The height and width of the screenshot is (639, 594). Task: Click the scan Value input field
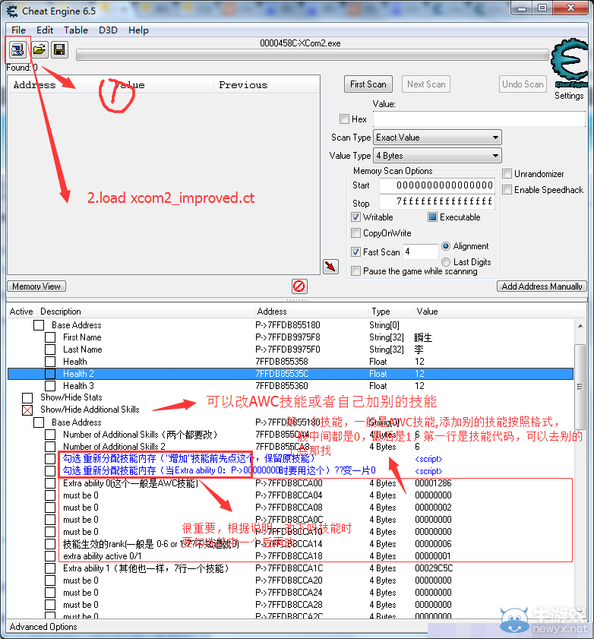(x=479, y=119)
